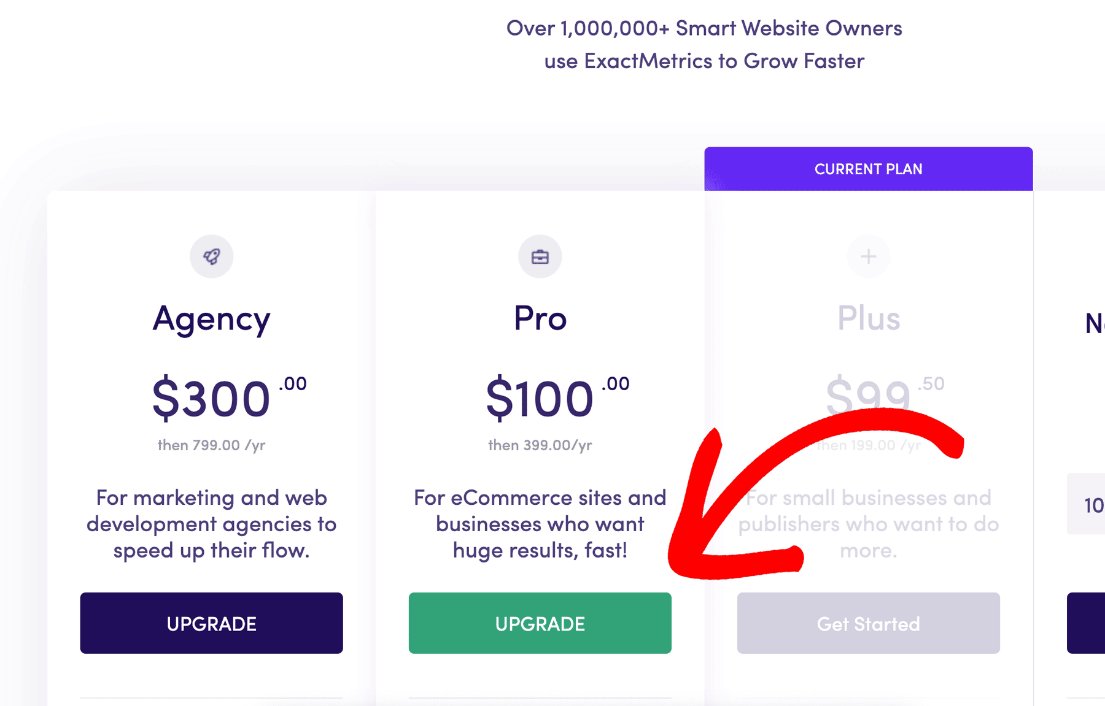Image resolution: width=1105 pixels, height=706 pixels.
Task: Click the Pro eCommerce description text
Action: [540, 524]
